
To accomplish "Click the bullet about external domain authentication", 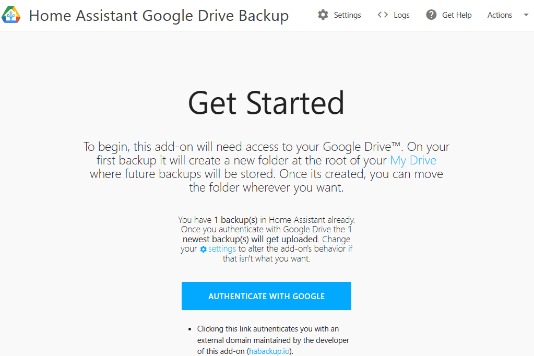I will pyautogui.click(x=273, y=340).
